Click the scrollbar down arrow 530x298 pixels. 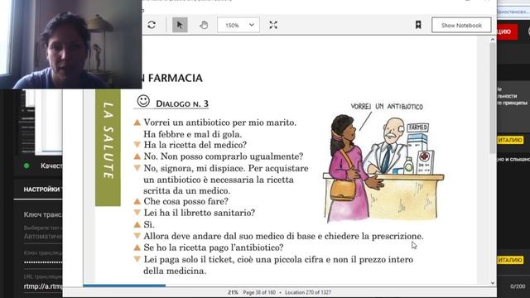pyautogui.click(x=493, y=283)
